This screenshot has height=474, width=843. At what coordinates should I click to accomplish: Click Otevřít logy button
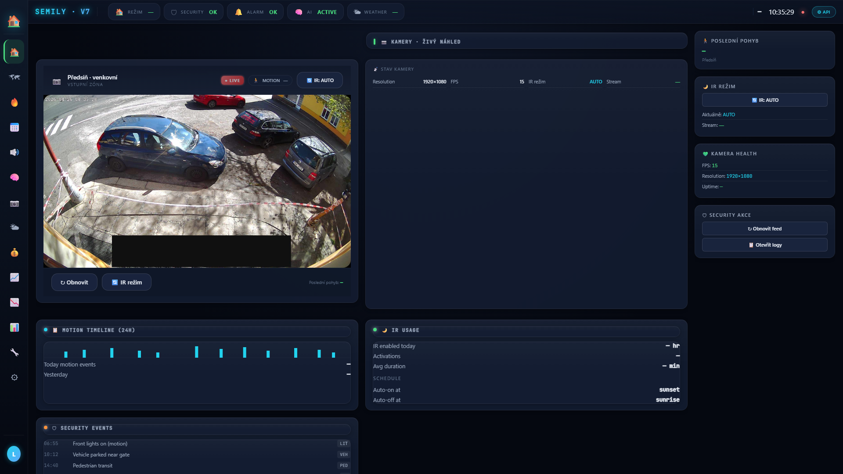pyautogui.click(x=764, y=245)
